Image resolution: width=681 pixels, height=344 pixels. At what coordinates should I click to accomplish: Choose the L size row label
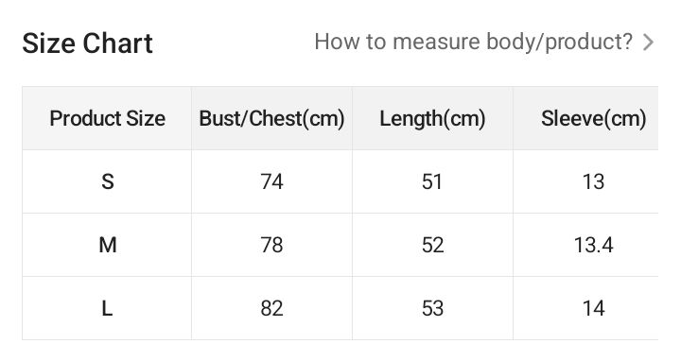pos(107,308)
